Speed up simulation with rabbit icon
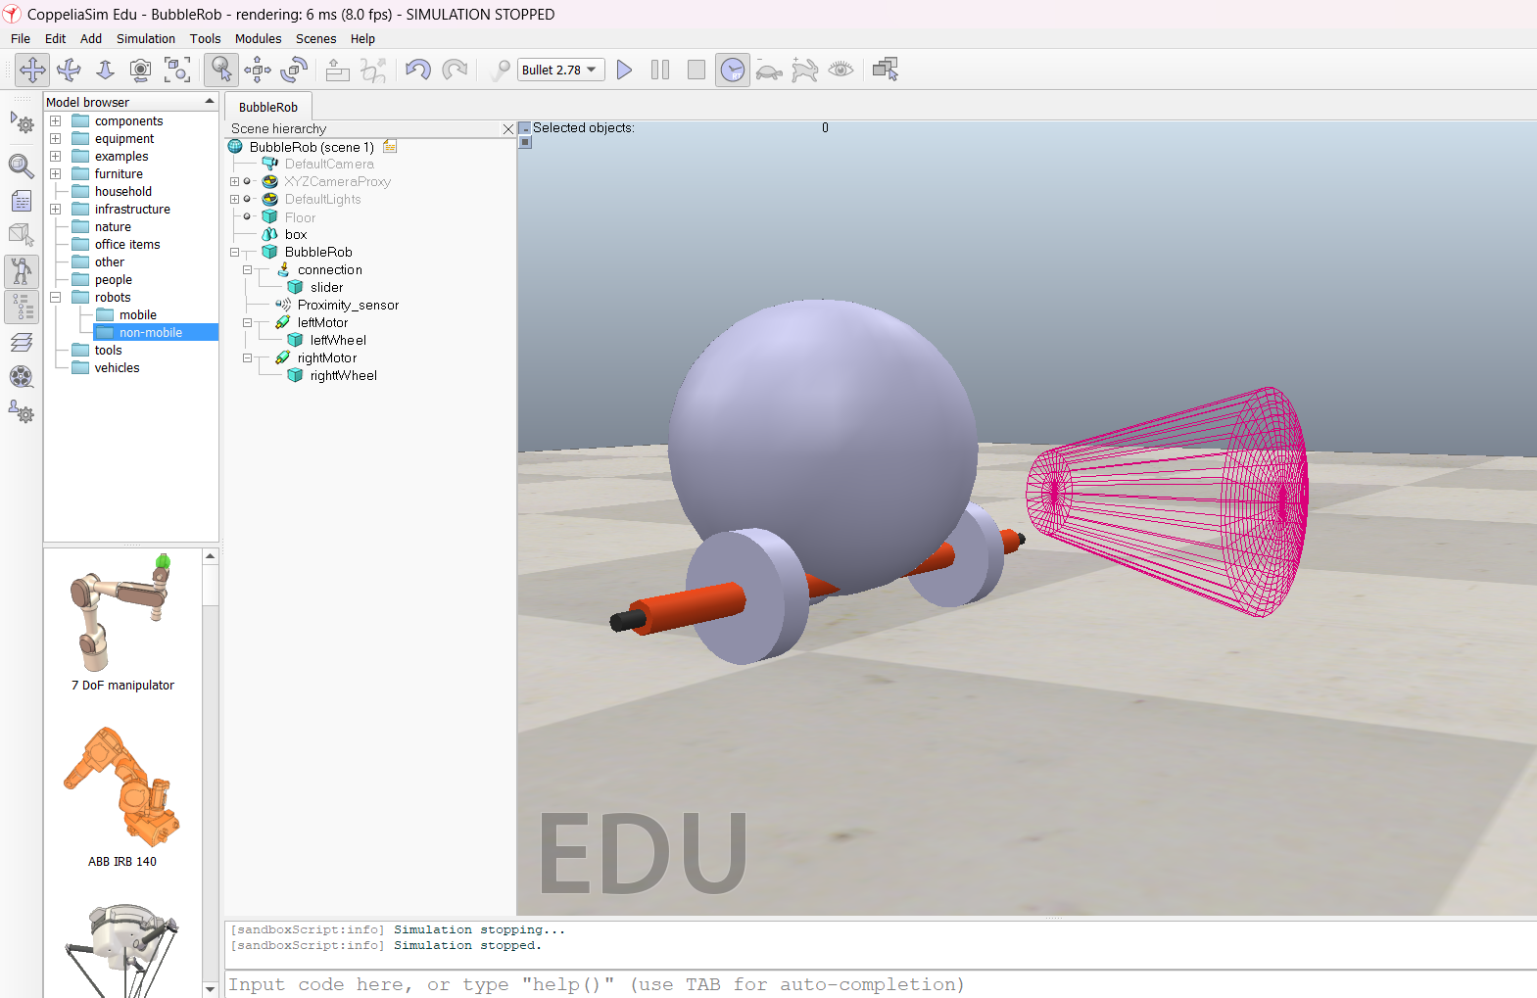The width and height of the screenshot is (1537, 998). point(804,71)
